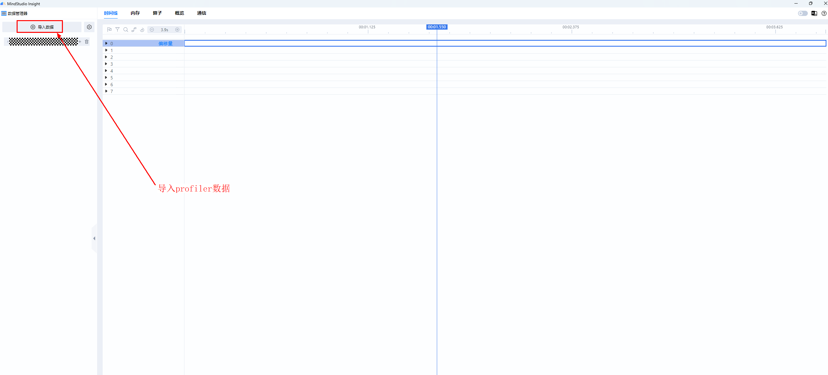
Task: Expand timeline row 7
Action: 106,91
